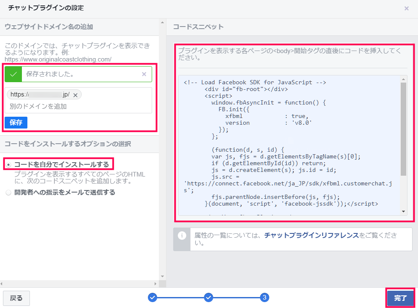The height and width of the screenshot is (308, 418).
Task: Click step 3 circle in the progress indicator
Action: [x=265, y=297]
